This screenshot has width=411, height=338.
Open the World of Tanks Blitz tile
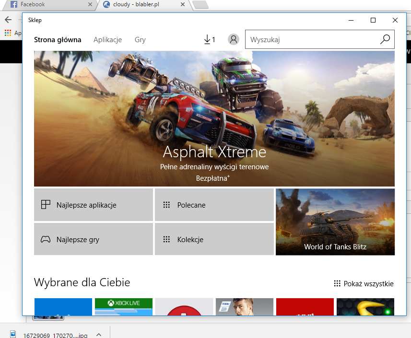[x=335, y=221]
